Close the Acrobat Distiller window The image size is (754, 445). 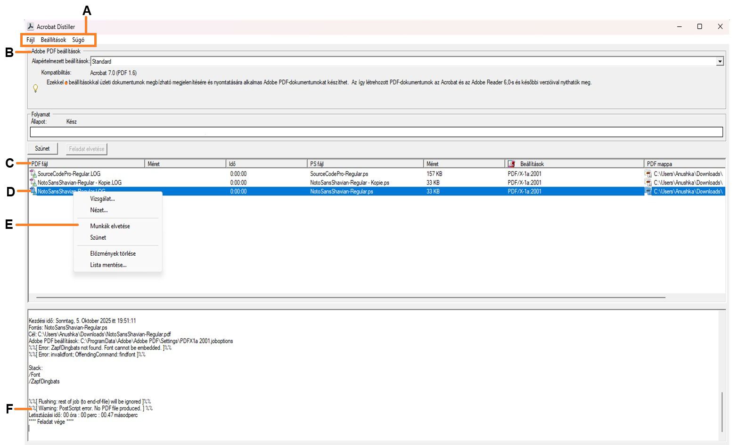click(x=720, y=27)
